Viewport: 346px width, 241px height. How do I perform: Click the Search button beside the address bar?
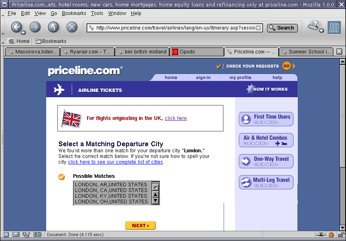coord(282,28)
